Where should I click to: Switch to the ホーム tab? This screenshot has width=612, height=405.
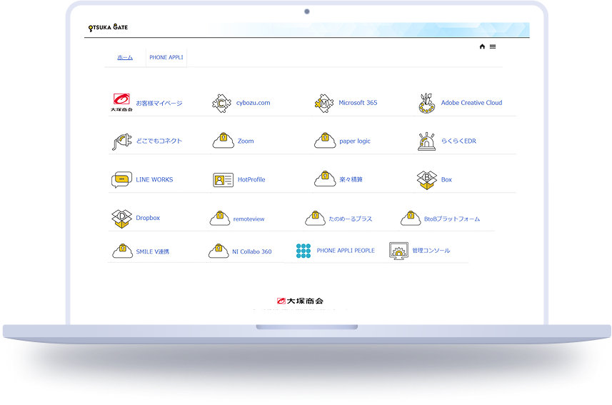[x=125, y=57]
